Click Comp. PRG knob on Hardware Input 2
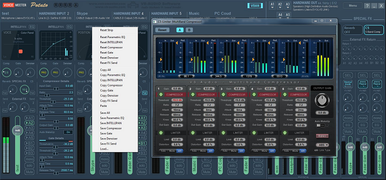 [x=44, y=72]
